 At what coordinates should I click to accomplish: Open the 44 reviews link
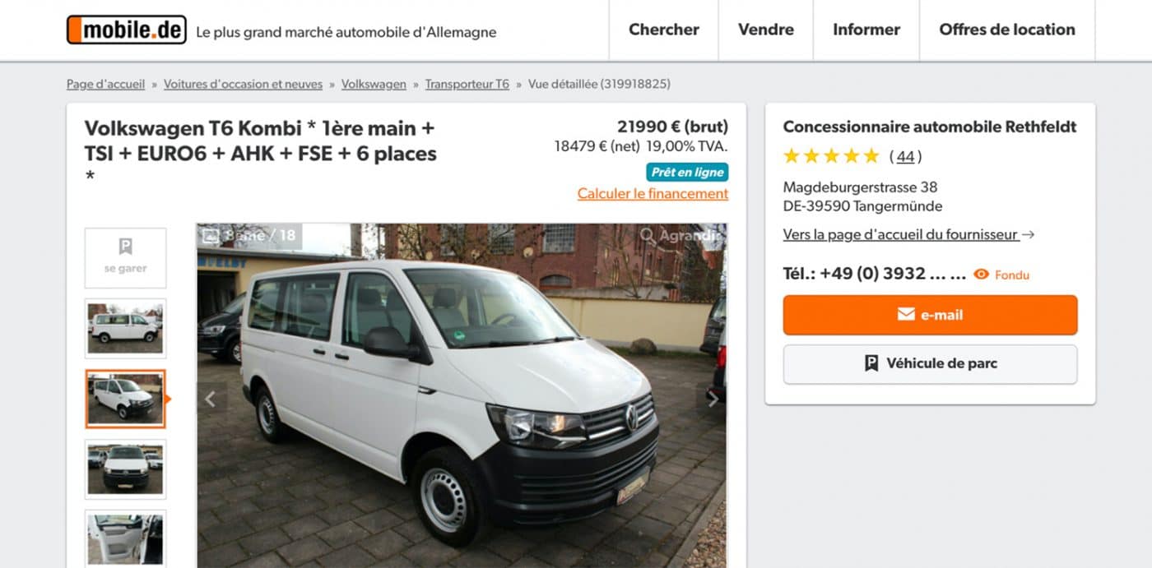(x=905, y=157)
